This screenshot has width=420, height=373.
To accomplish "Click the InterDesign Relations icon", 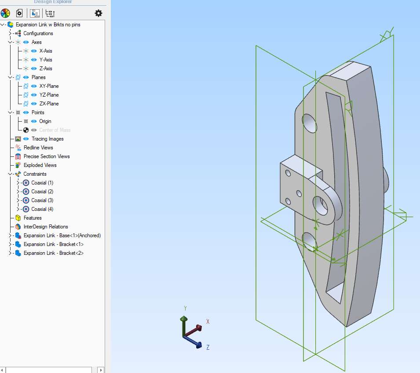I will pos(18,227).
